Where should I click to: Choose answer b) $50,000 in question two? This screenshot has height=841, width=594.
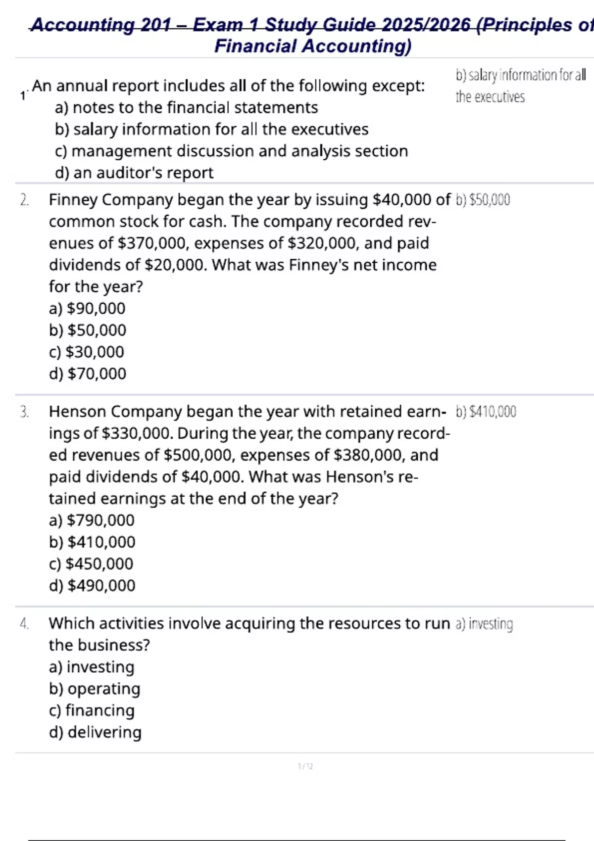(x=88, y=330)
